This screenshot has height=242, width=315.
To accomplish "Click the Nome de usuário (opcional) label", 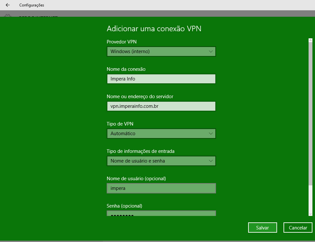I will click(136, 178).
